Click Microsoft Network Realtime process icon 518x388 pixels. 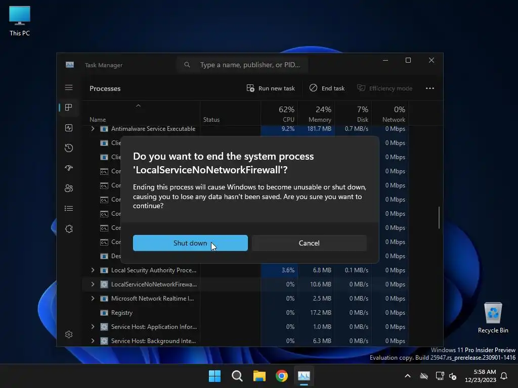coord(104,299)
